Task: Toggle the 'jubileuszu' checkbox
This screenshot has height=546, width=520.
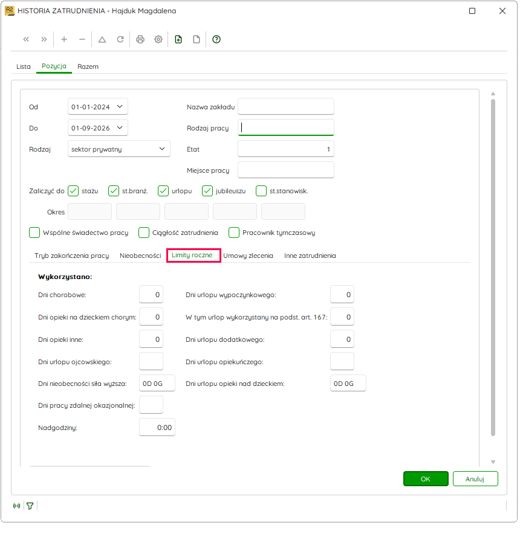Action: point(207,191)
